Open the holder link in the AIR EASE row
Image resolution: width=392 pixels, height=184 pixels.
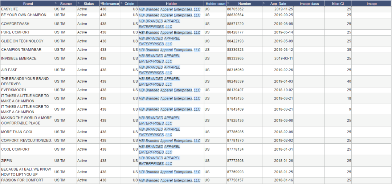tap(159, 70)
